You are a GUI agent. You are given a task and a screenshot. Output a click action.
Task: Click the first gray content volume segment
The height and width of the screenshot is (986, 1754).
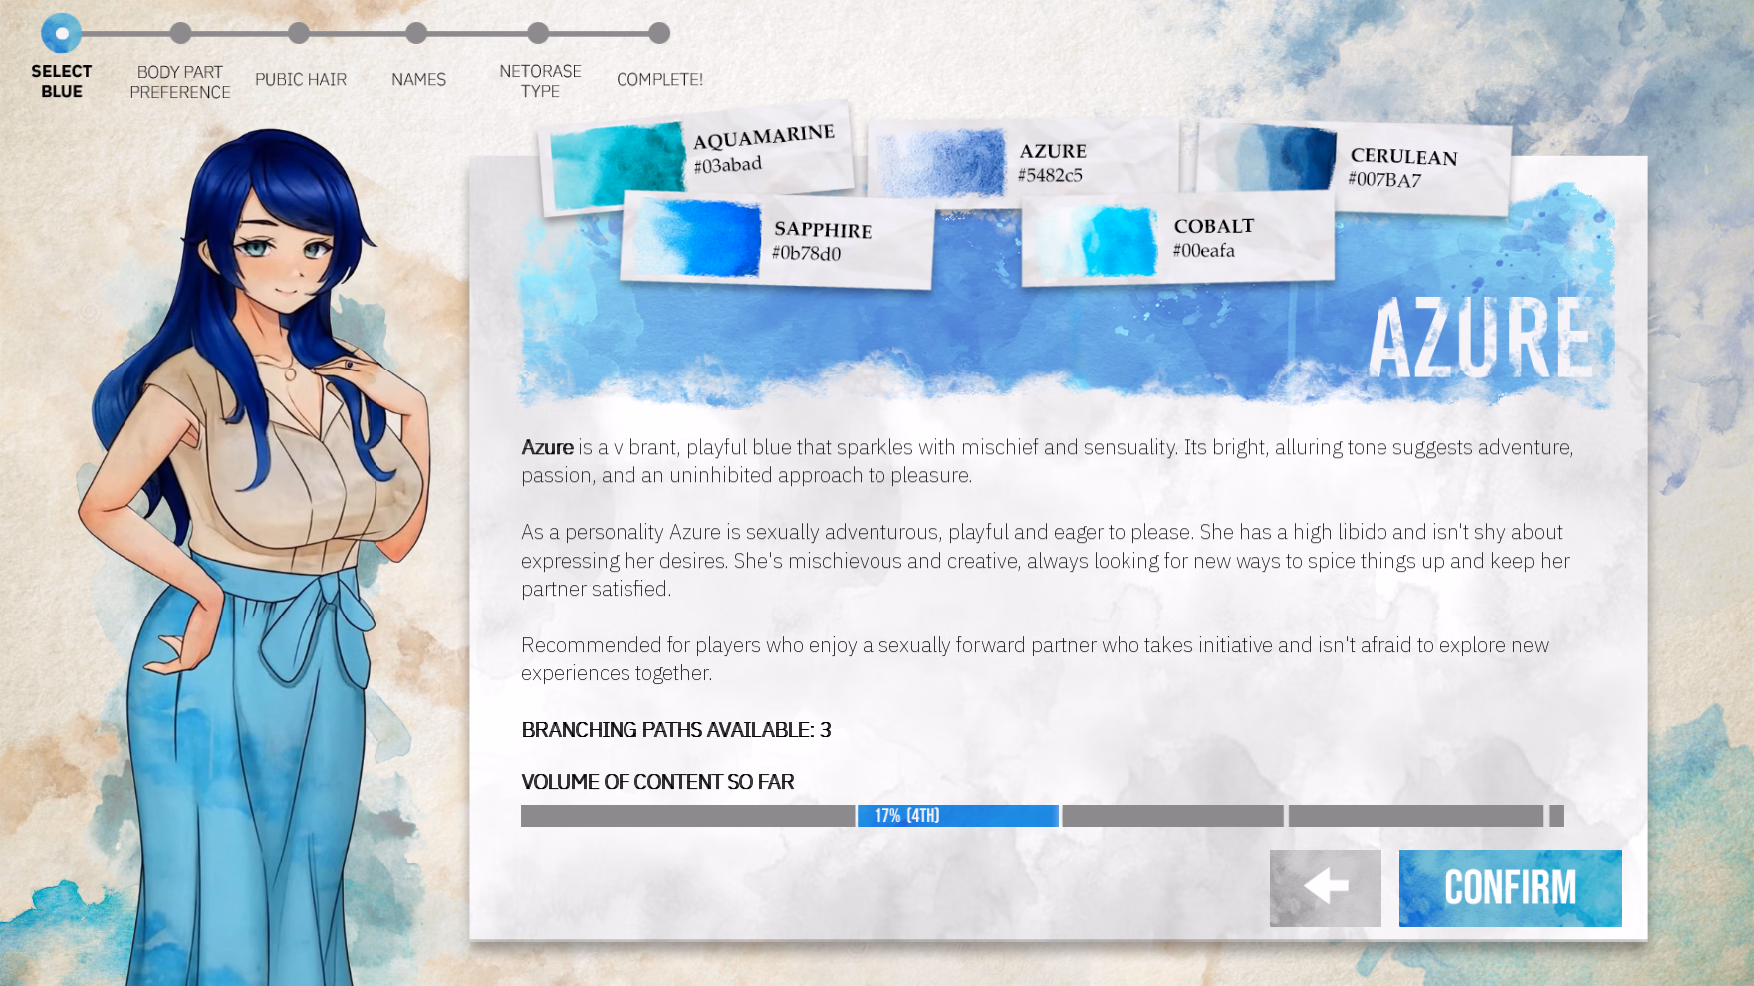point(687,816)
